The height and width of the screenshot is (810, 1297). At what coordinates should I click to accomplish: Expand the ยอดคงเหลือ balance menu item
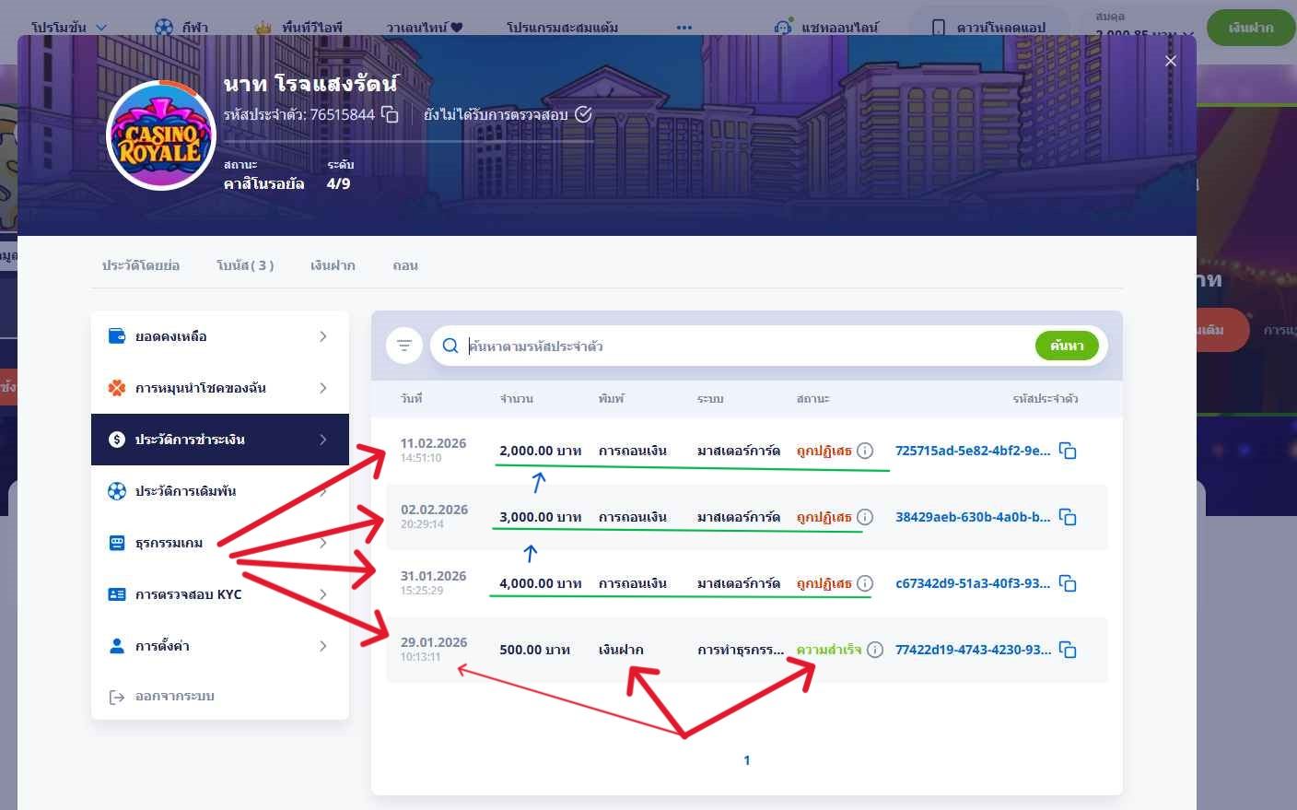[219, 336]
